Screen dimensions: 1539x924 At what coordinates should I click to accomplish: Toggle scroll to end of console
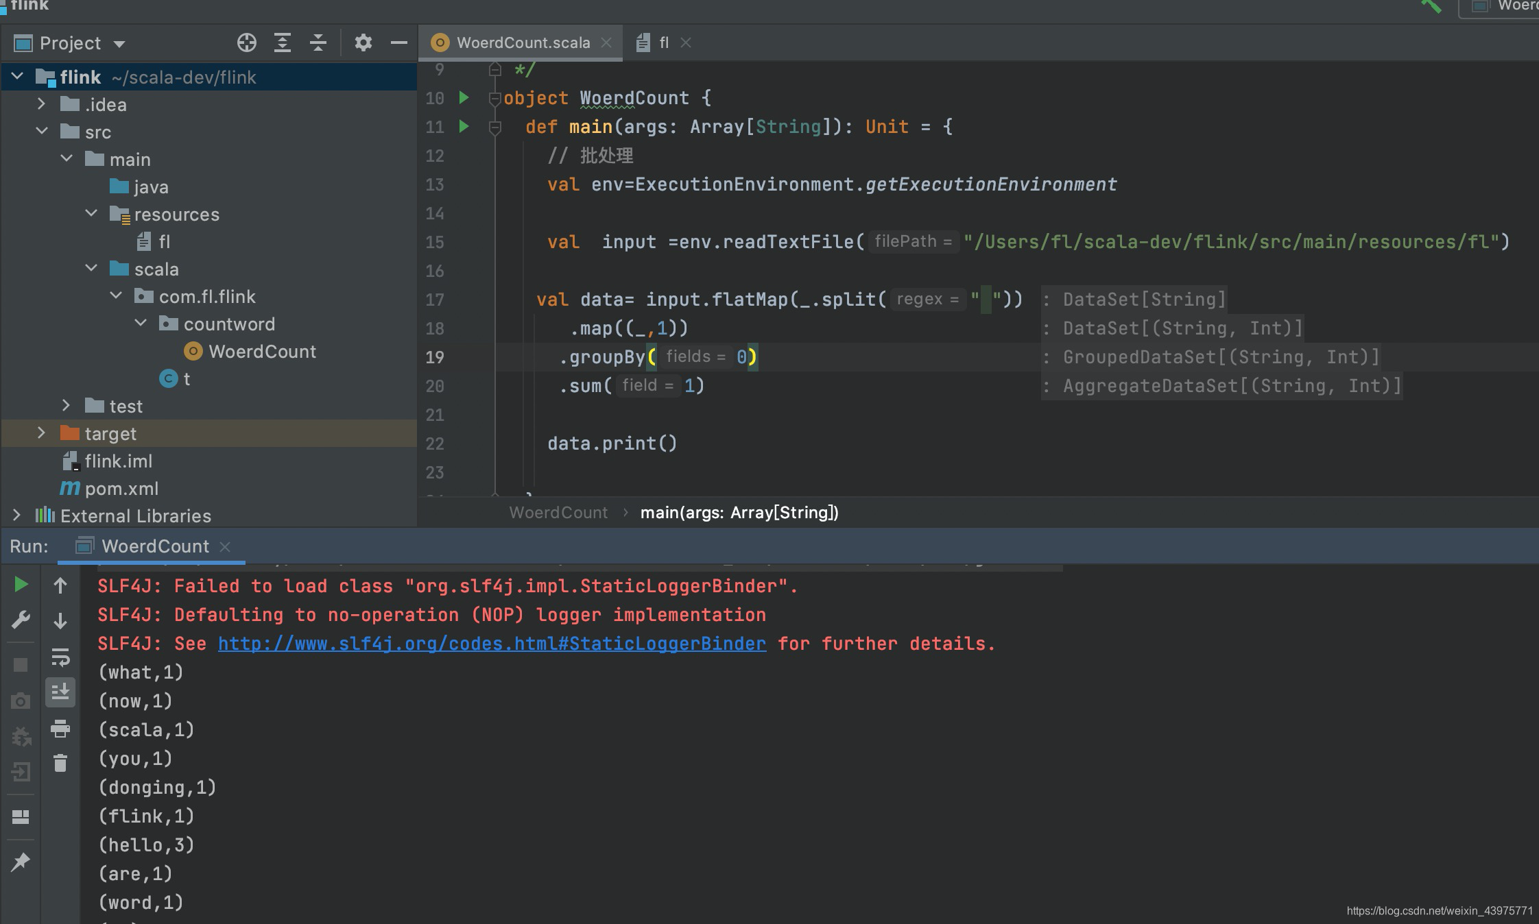pyautogui.click(x=60, y=692)
